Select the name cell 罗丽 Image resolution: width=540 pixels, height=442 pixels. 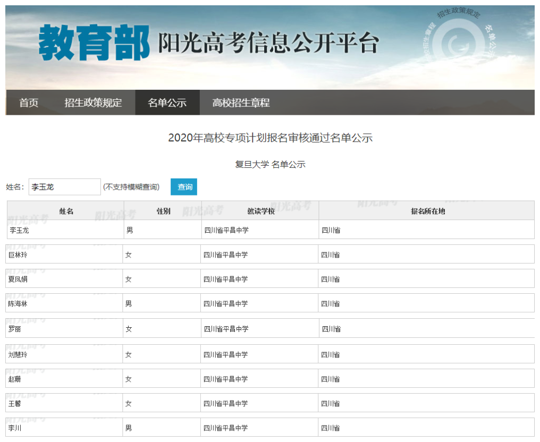tap(64, 329)
